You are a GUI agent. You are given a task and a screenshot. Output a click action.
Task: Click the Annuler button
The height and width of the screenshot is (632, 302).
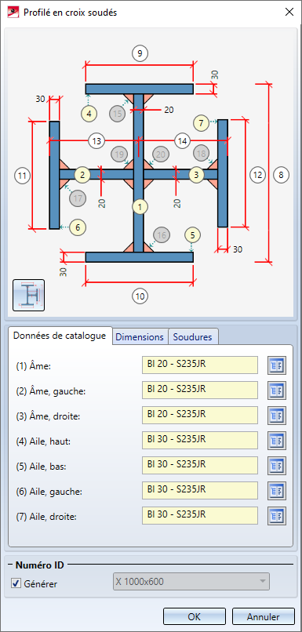[x=264, y=616]
